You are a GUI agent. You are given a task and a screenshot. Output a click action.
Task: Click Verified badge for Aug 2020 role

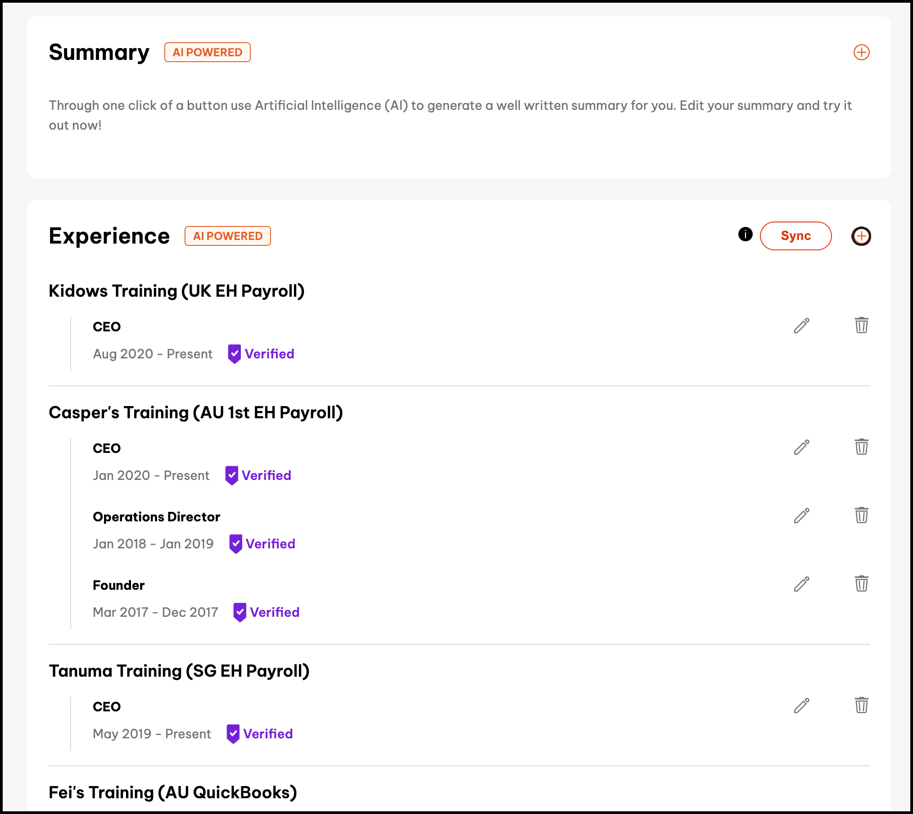click(x=261, y=354)
